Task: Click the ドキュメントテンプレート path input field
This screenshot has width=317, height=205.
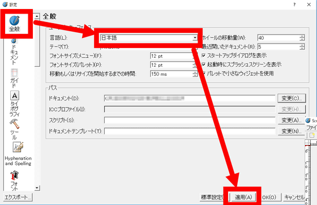Action: [x=190, y=131]
